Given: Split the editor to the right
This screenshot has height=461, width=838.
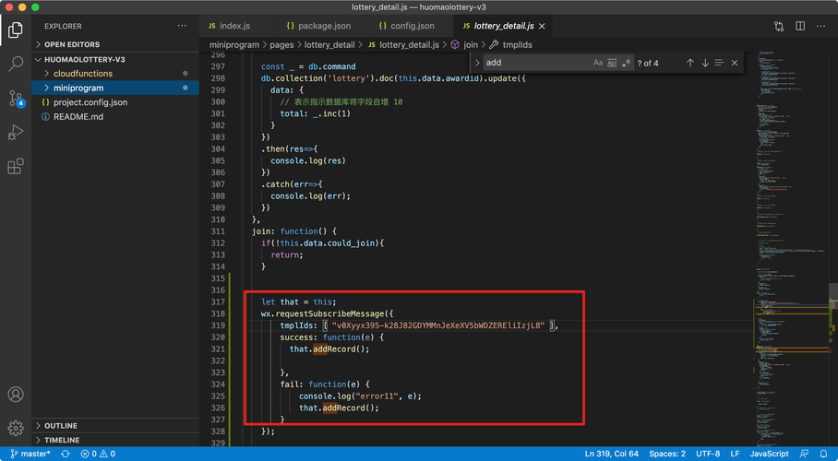Looking at the screenshot, I should tap(800, 26).
